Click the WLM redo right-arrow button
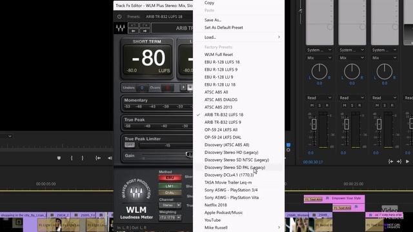The width and height of the screenshot is (413, 232). tap(145, 31)
